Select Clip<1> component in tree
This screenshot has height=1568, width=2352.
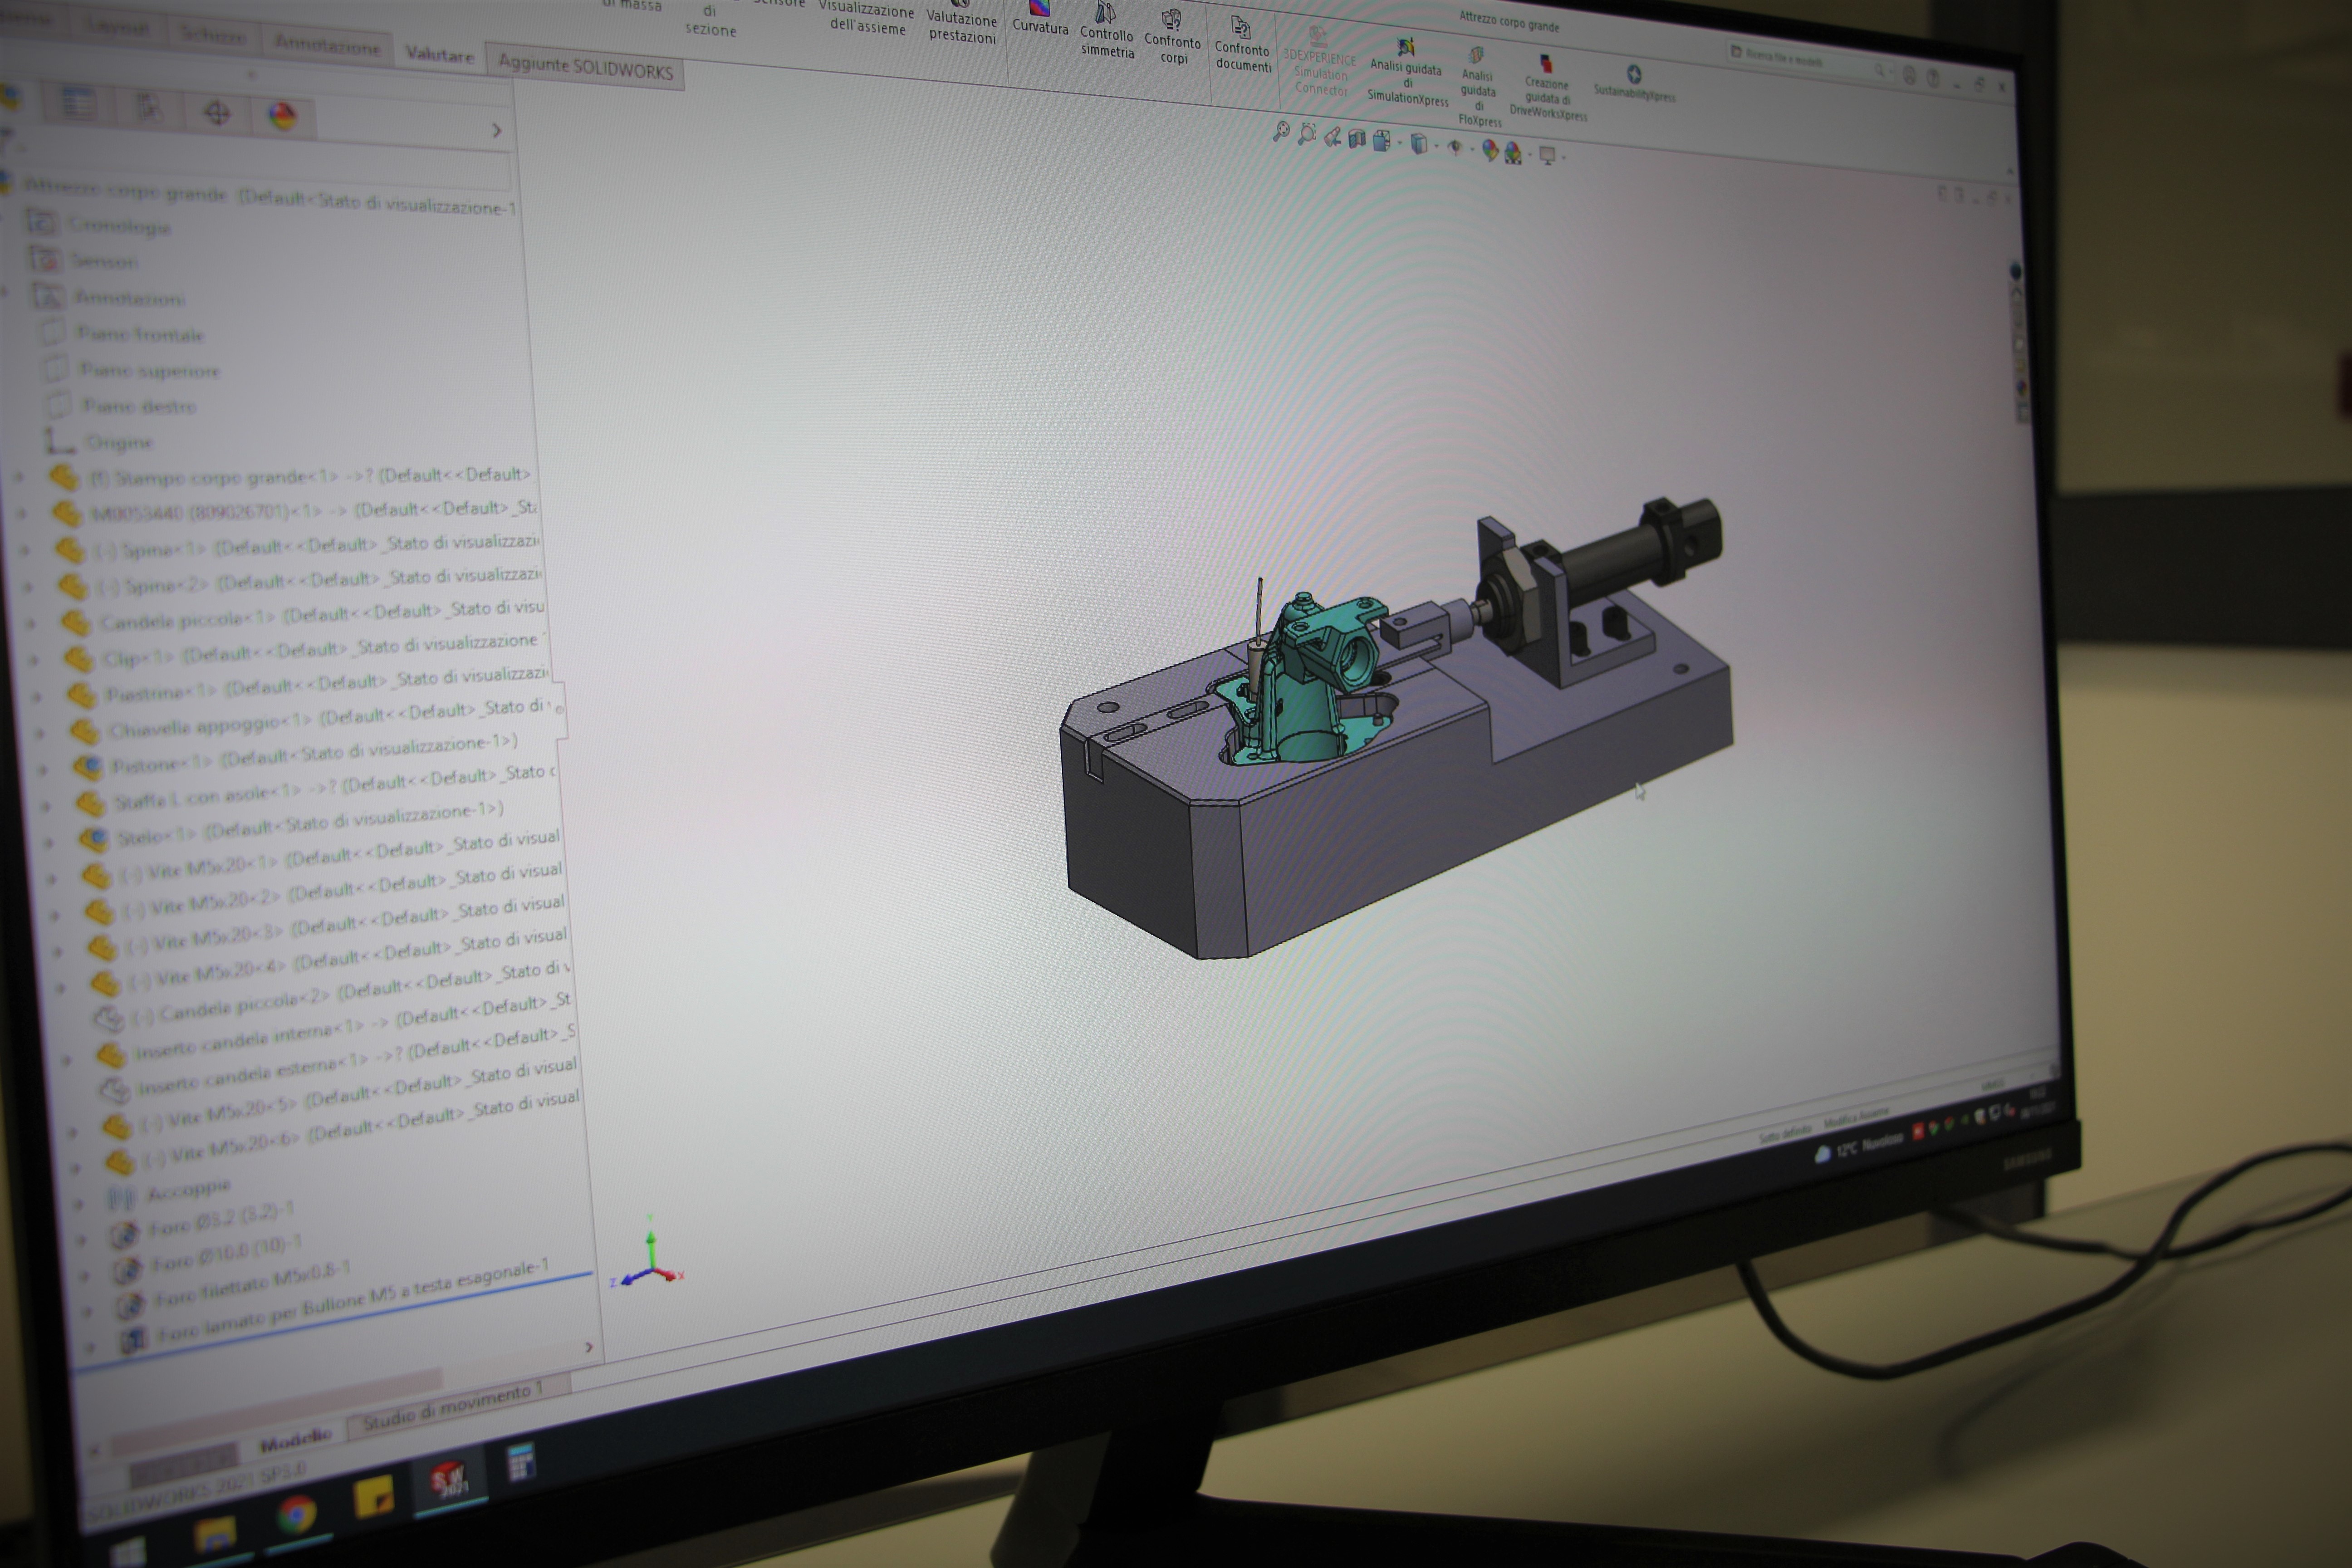point(305,651)
